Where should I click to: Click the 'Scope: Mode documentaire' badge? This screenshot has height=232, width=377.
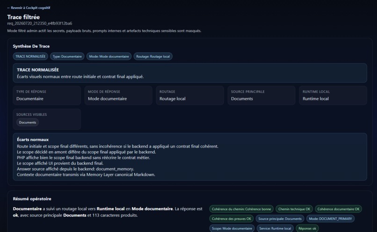pyautogui.click(x=232, y=228)
